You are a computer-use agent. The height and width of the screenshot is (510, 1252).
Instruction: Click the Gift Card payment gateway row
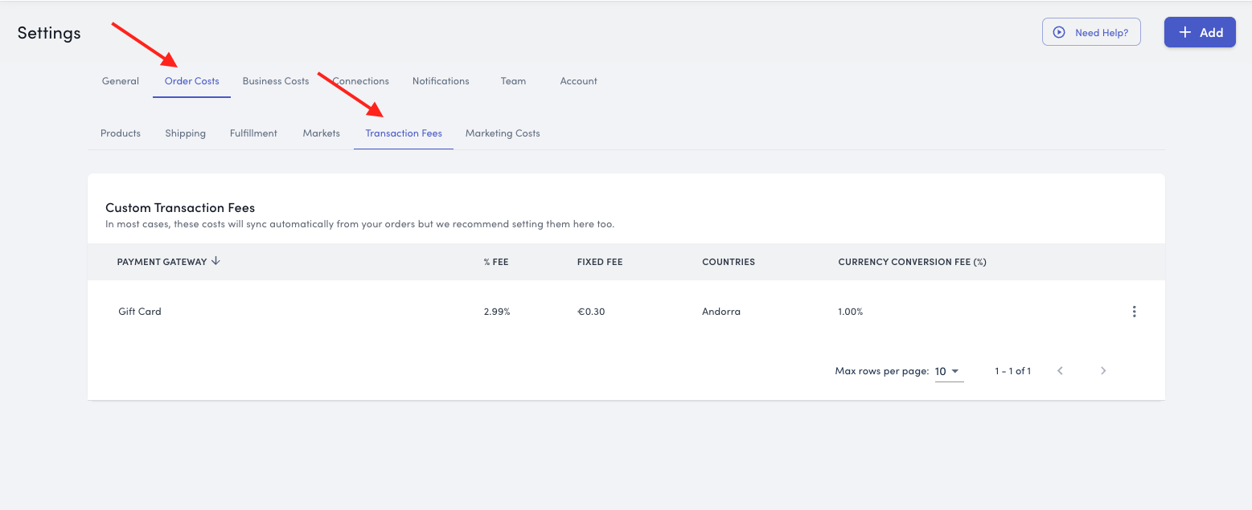click(x=140, y=312)
